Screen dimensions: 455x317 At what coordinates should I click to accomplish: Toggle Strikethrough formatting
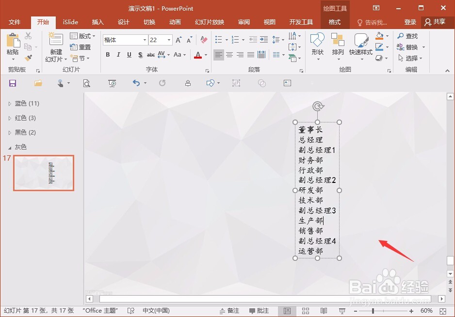pyautogui.click(x=150, y=55)
